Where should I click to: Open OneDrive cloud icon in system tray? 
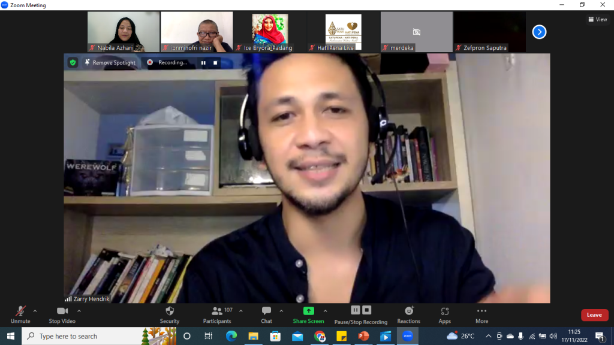click(510, 336)
